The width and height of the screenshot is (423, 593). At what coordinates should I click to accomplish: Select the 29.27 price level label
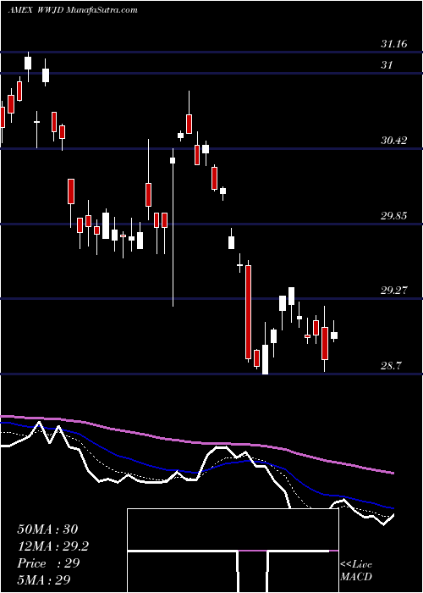[394, 291]
